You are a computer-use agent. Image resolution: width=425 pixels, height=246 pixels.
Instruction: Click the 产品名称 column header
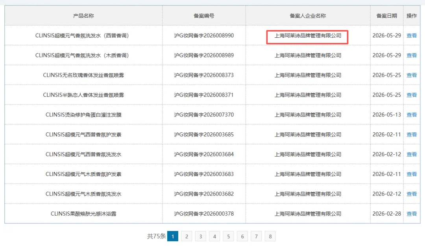(x=83, y=16)
